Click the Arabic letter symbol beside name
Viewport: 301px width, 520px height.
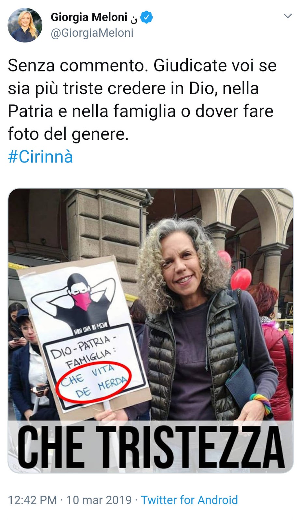pyautogui.click(x=134, y=19)
